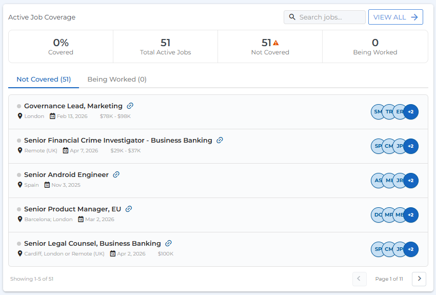Click the JR avatar on Senior Android Engineer row
Viewport: 436px width, 295px height.
pyautogui.click(x=399, y=181)
